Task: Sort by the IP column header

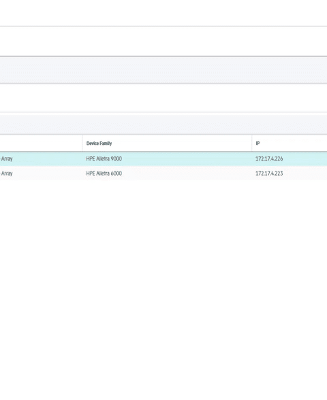Action: (258, 143)
